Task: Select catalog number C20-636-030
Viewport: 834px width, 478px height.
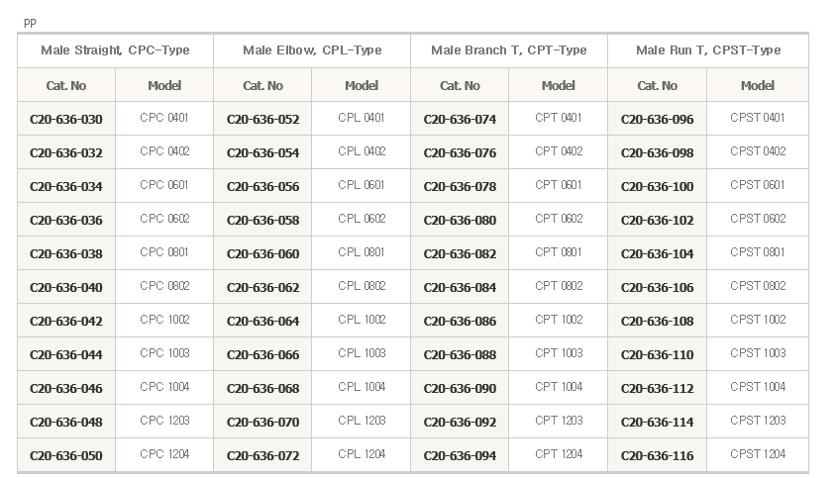Action: click(66, 119)
